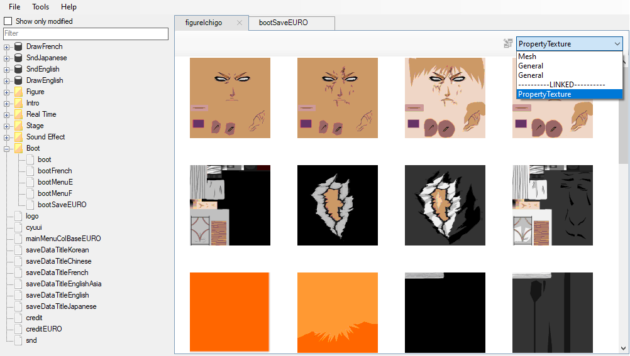The width and height of the screenshot is (630, 356).
Task: Select saveDataTitleEnglish in the tree
Action: (57, 295)
